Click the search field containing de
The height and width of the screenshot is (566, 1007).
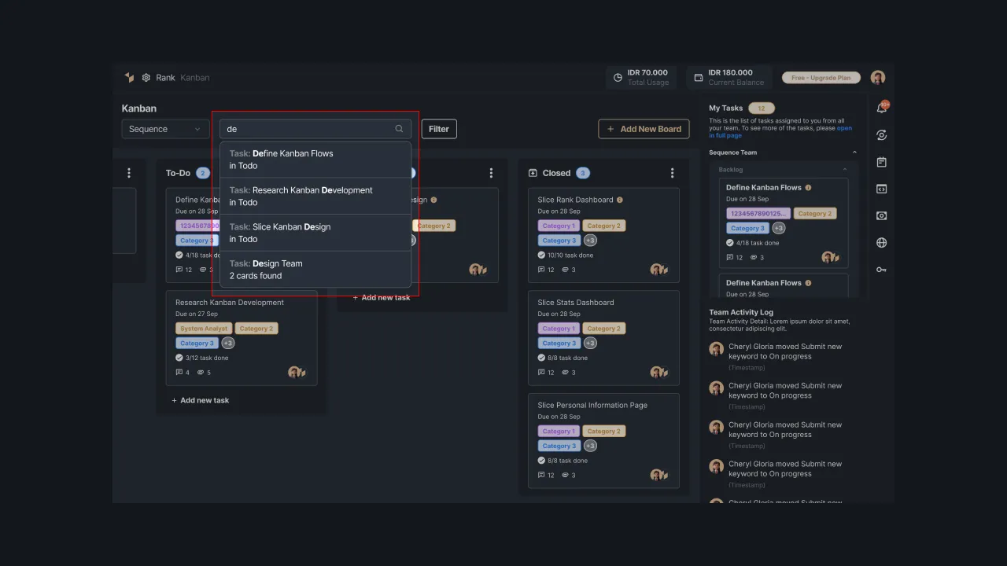coord(315,129)
